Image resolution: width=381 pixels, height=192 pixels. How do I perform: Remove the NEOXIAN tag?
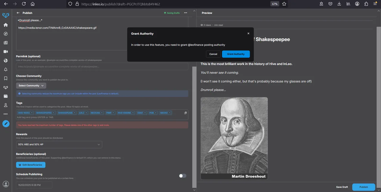[x=102, y=113]
